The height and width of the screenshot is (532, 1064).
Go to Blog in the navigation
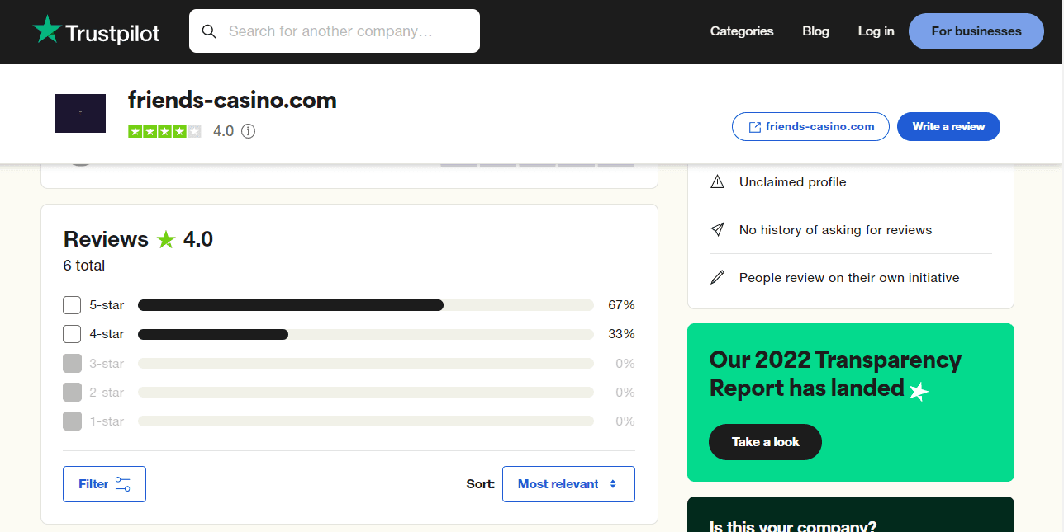(x=815, y=31)
